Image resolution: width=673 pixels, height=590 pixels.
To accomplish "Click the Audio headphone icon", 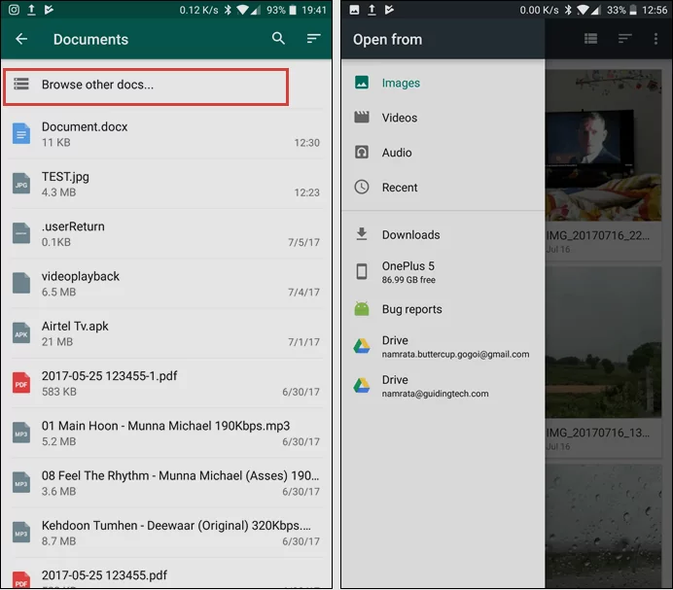I will (362, 152).
